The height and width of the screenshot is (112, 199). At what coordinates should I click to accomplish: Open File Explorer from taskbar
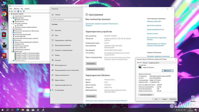point(23,110)
